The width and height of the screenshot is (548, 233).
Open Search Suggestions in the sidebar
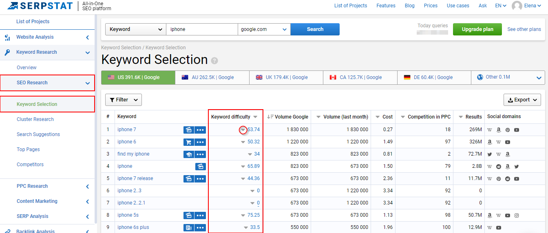[38, 134]
